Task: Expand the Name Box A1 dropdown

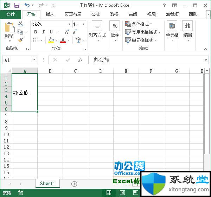Action: coord(34,60)
